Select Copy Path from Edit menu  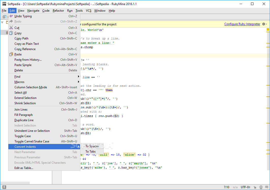(44, 38)
